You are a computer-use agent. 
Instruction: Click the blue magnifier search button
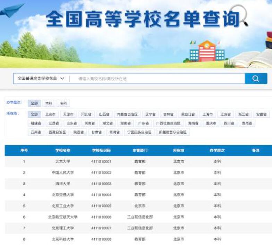point(256,79)
